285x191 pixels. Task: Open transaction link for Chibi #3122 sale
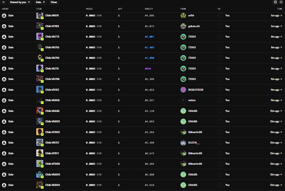281,90
